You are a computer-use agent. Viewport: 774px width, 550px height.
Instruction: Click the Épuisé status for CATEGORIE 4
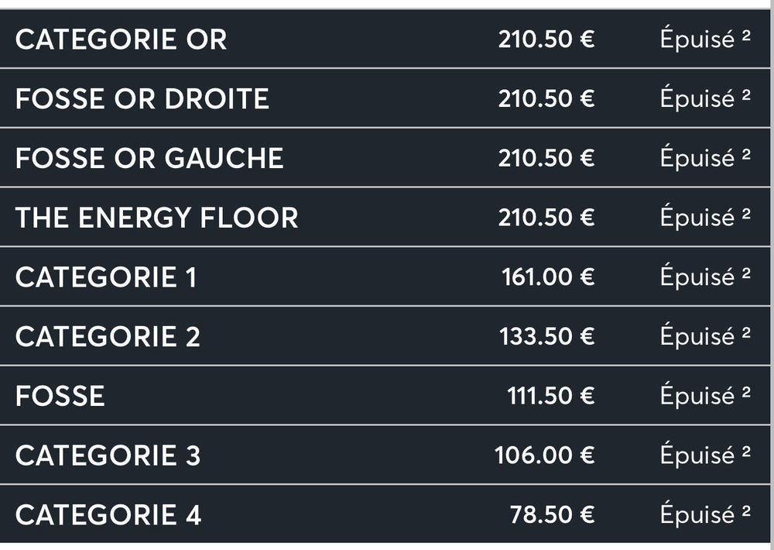tap(705, 514)
